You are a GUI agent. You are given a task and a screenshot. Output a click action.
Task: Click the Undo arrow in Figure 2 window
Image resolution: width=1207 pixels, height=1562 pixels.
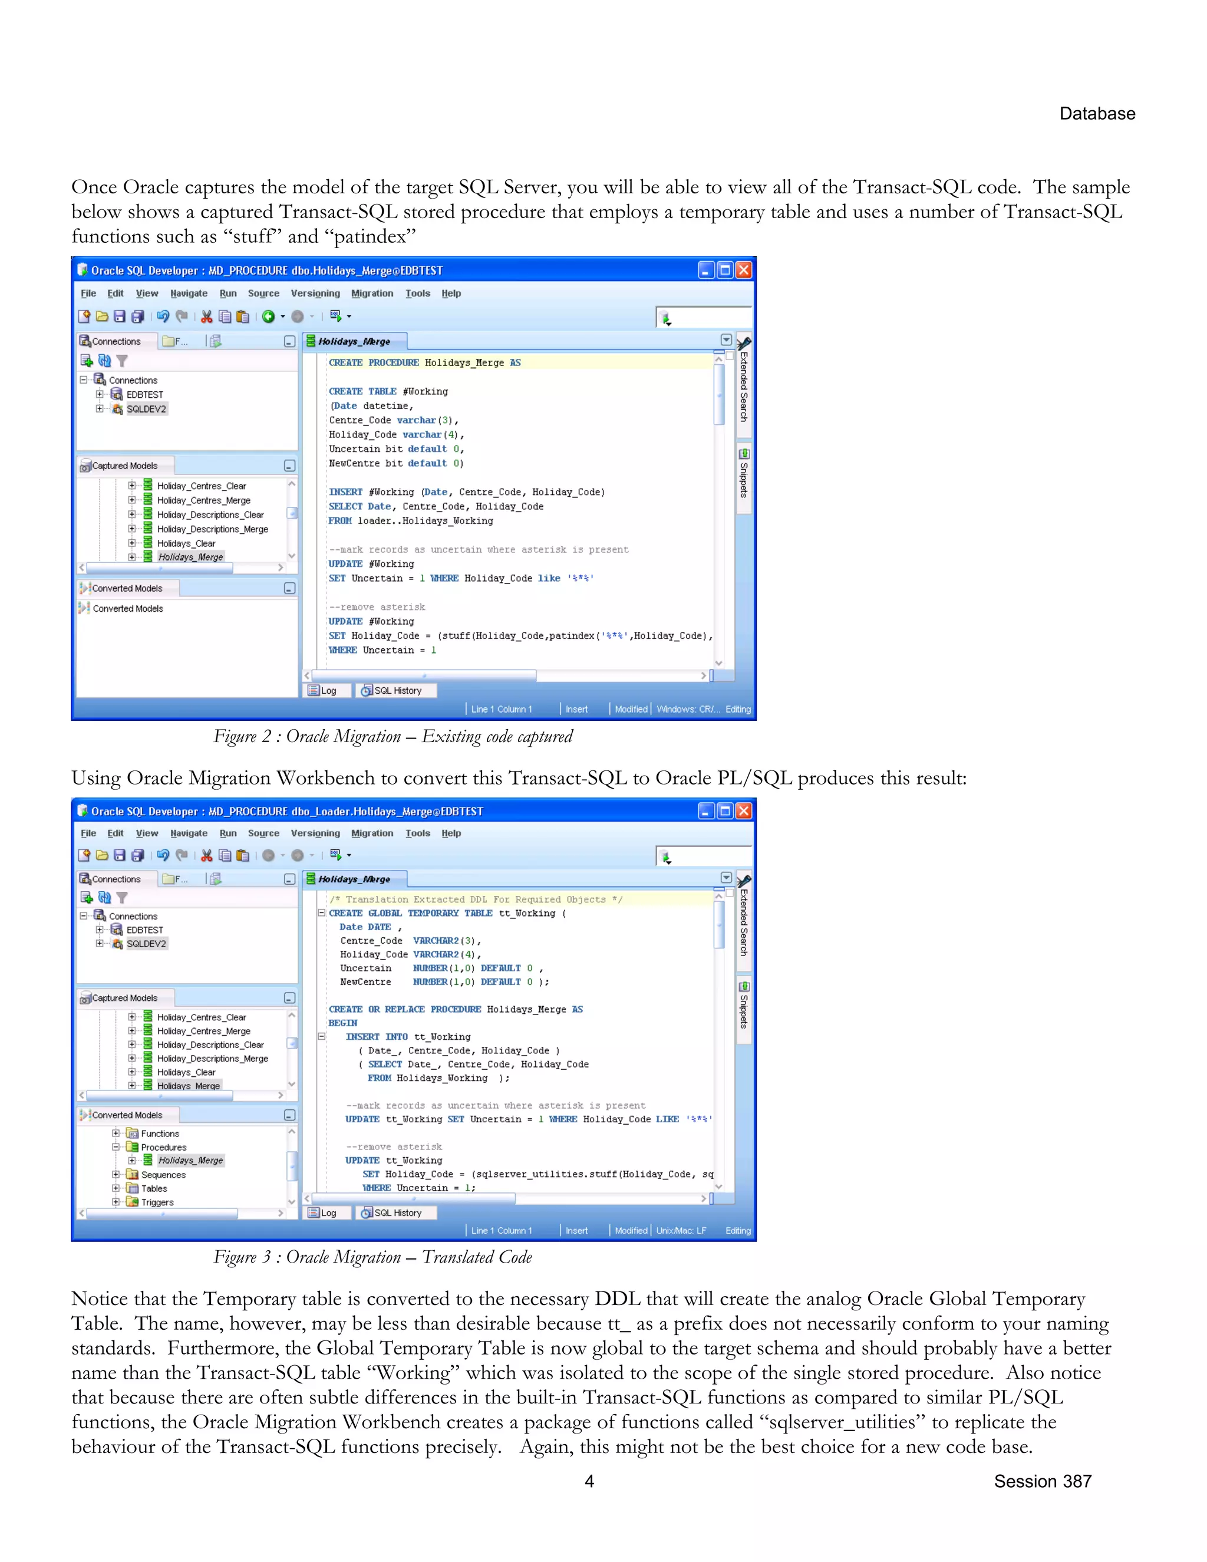[163, 316]
